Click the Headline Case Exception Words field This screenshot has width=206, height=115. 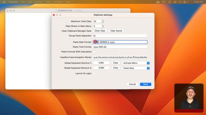click(120, 57)
